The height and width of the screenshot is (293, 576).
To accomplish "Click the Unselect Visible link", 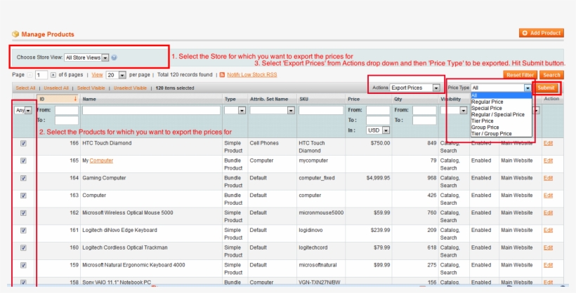I will (x=130, y=88).
